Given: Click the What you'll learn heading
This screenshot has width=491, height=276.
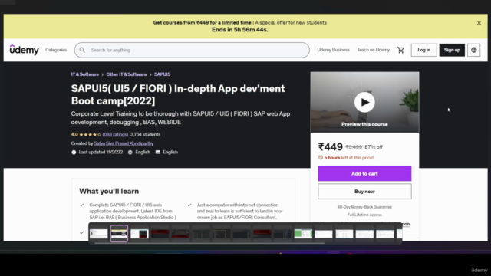Looking at the screenshot, I should [109, 191].
